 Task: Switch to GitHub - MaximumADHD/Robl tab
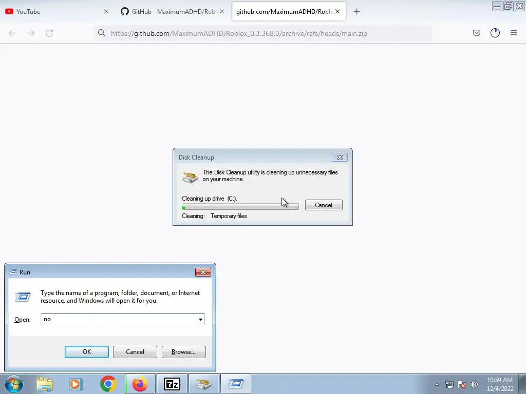click(x=172, y=11)
